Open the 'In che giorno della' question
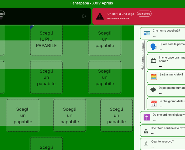The height and width of the screenshot is (150, 185). (x=166, y=104)
